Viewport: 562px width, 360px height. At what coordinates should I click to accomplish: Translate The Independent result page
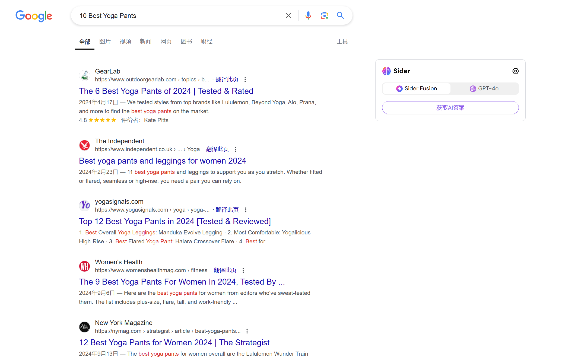click(x=217, y=149)
